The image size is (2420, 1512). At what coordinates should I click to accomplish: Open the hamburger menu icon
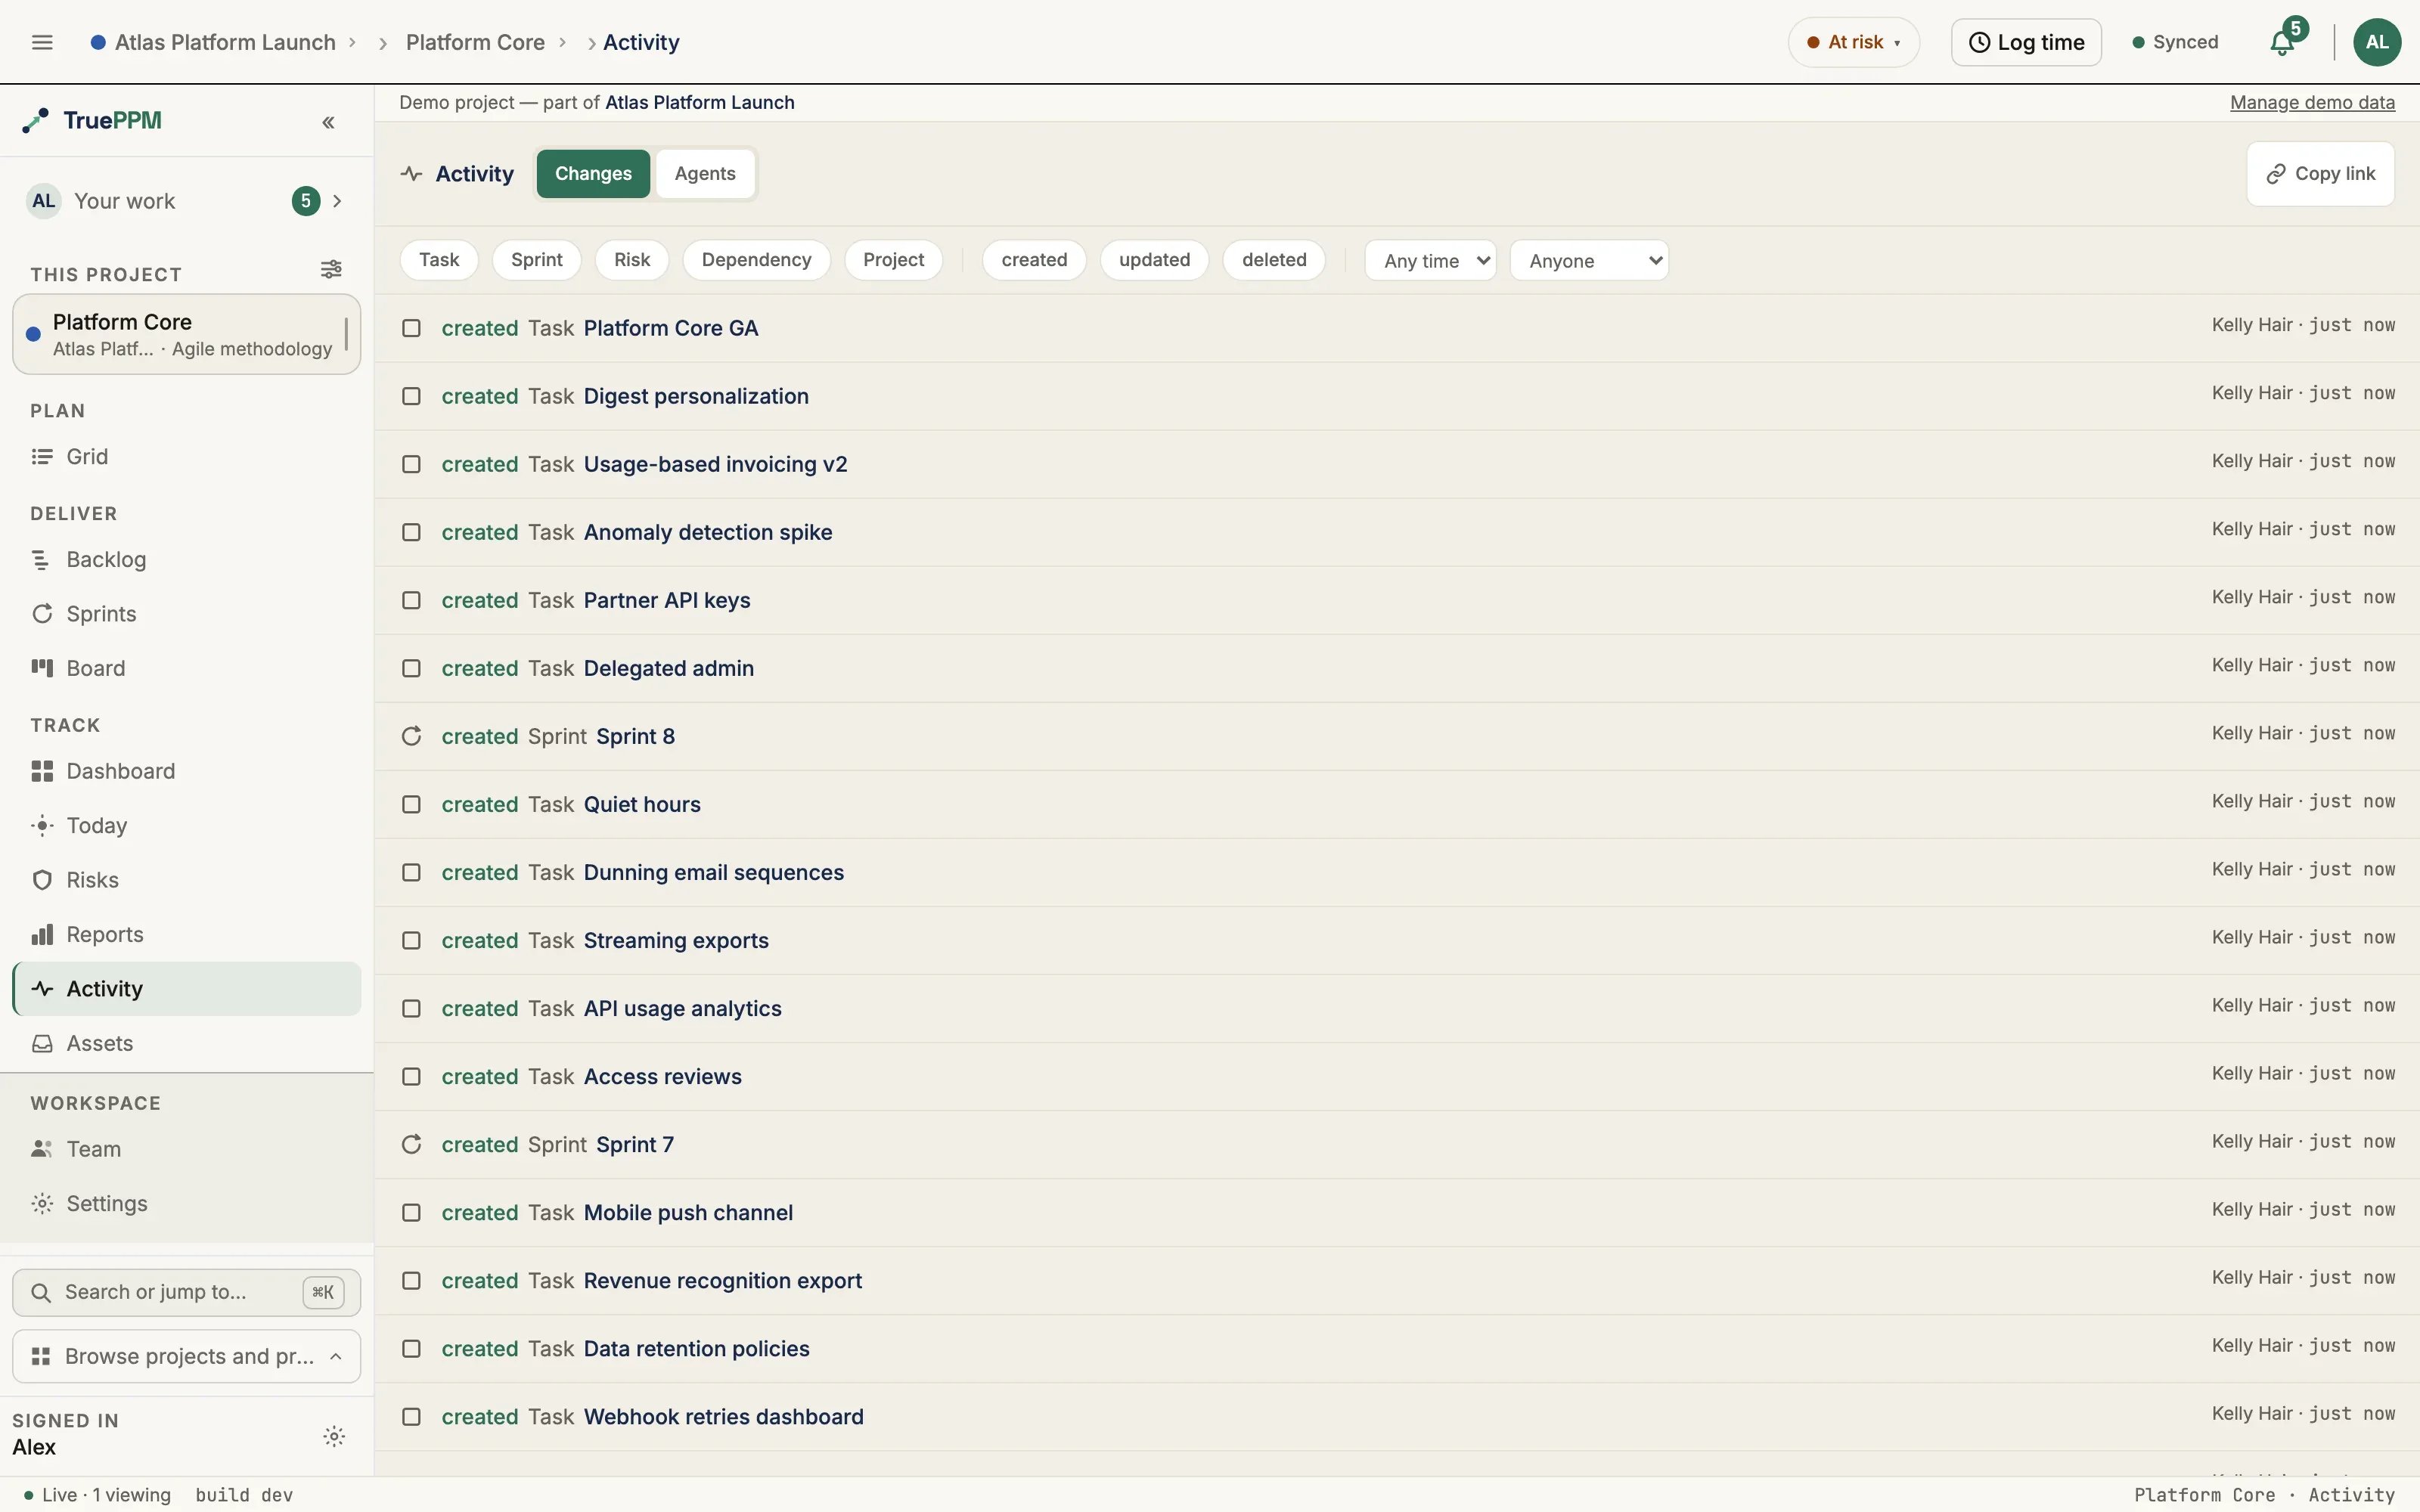42,42
